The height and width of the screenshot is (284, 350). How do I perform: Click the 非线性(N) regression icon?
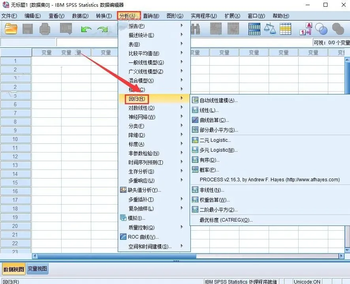coord(195,190)
